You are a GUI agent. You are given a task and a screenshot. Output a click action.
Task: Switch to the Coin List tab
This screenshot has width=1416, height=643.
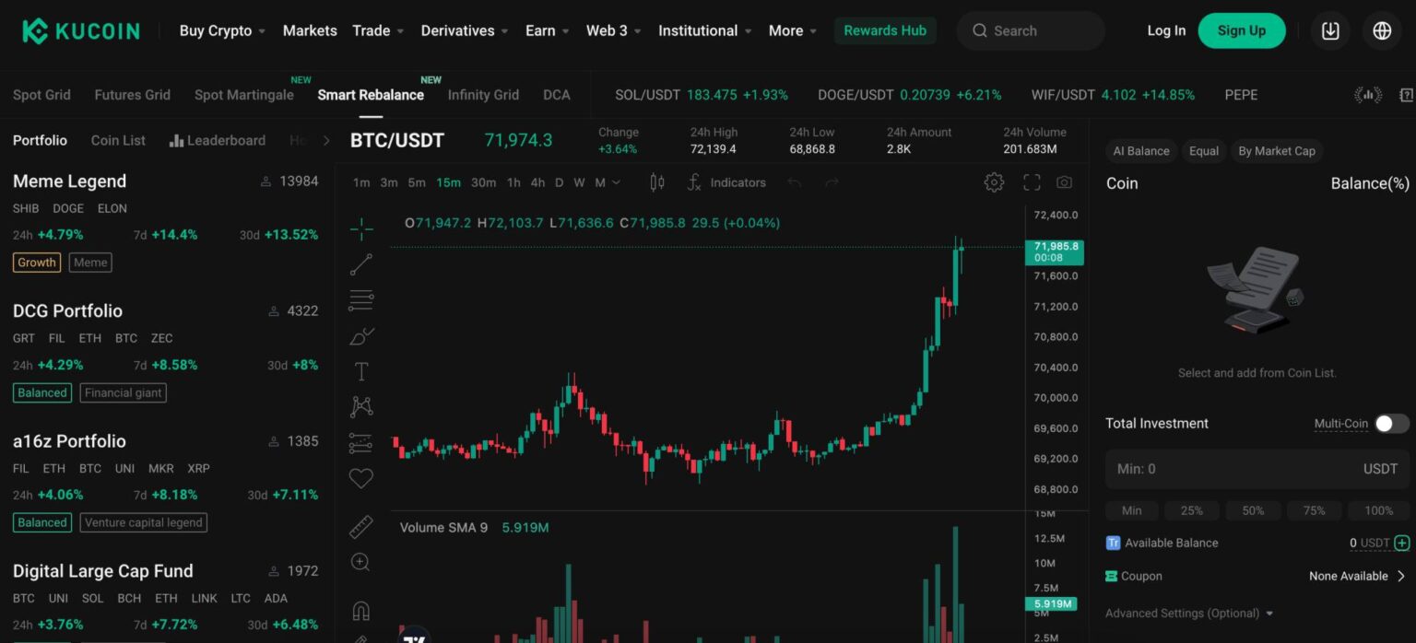tap(117, 140)
